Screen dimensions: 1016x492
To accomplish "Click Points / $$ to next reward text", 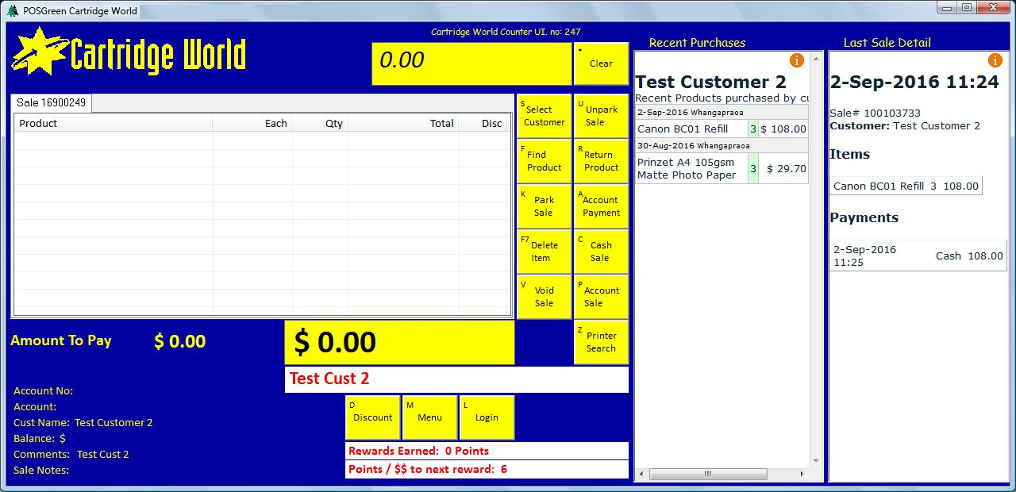I will point(428,469).
